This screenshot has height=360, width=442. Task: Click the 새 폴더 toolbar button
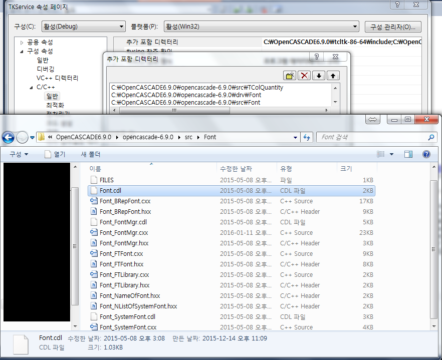click(91, 154)
